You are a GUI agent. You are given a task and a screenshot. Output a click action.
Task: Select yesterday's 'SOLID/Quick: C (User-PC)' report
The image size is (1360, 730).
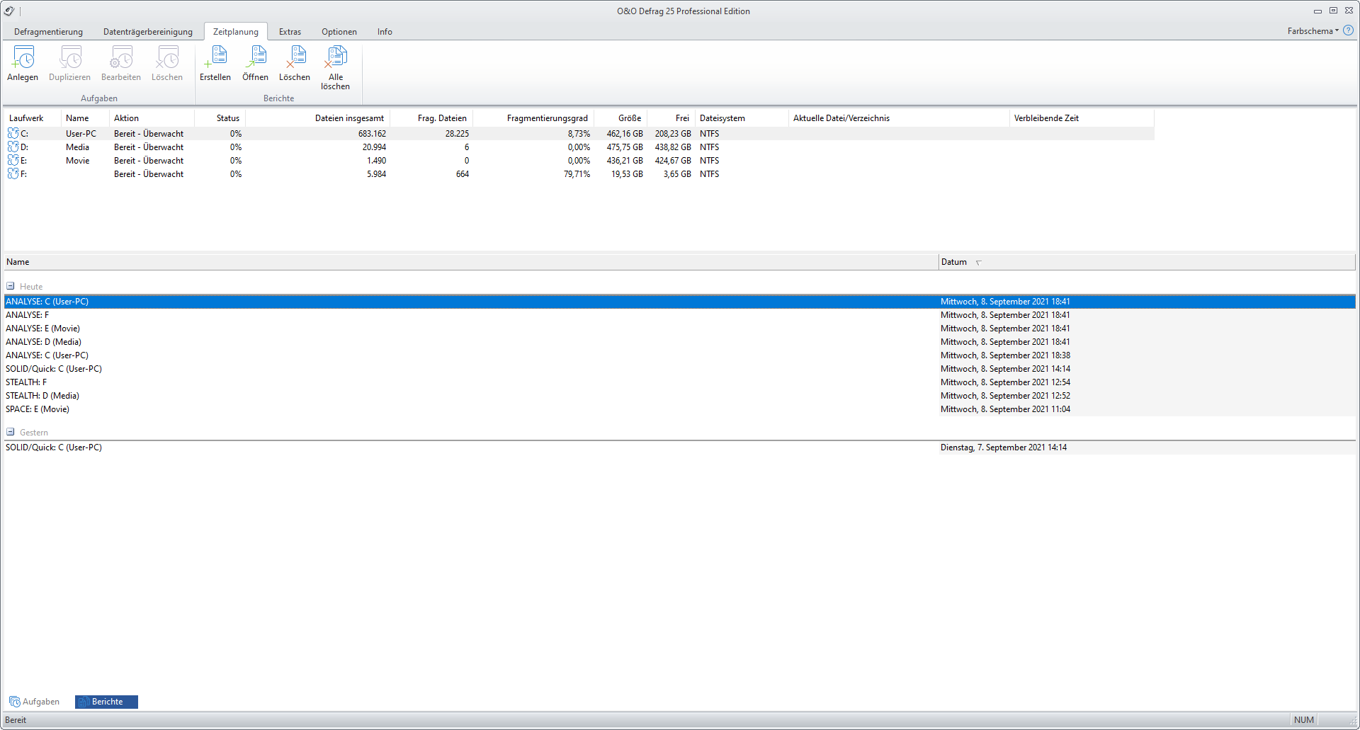(x=680, y=447)
